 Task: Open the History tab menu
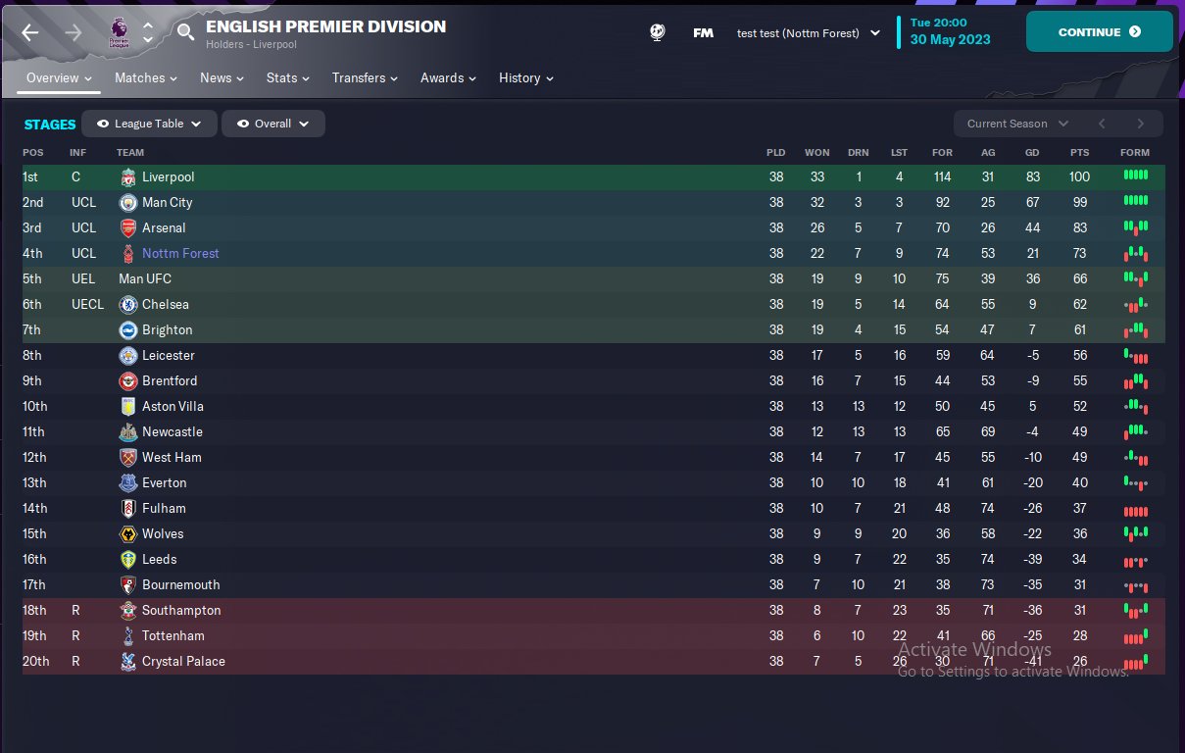click(x=525, y=77)
